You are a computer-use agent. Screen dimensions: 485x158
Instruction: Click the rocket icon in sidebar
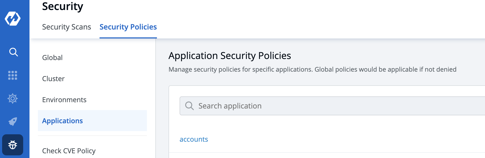point(13,121)
